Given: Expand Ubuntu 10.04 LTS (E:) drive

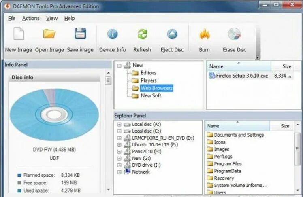Looking at the screenshot, I should [x=119, y=145].
